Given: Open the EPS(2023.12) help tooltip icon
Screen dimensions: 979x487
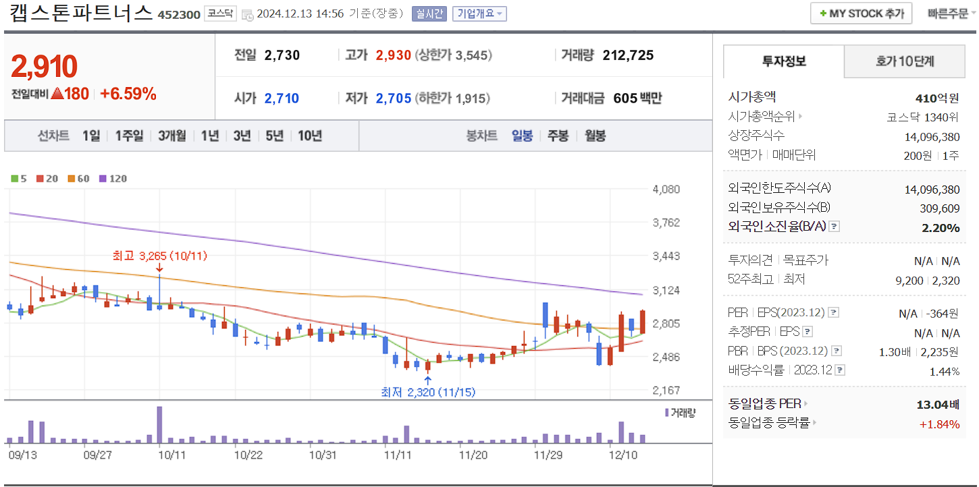Looking at the screenshot, I should click(x=832, y=312).
